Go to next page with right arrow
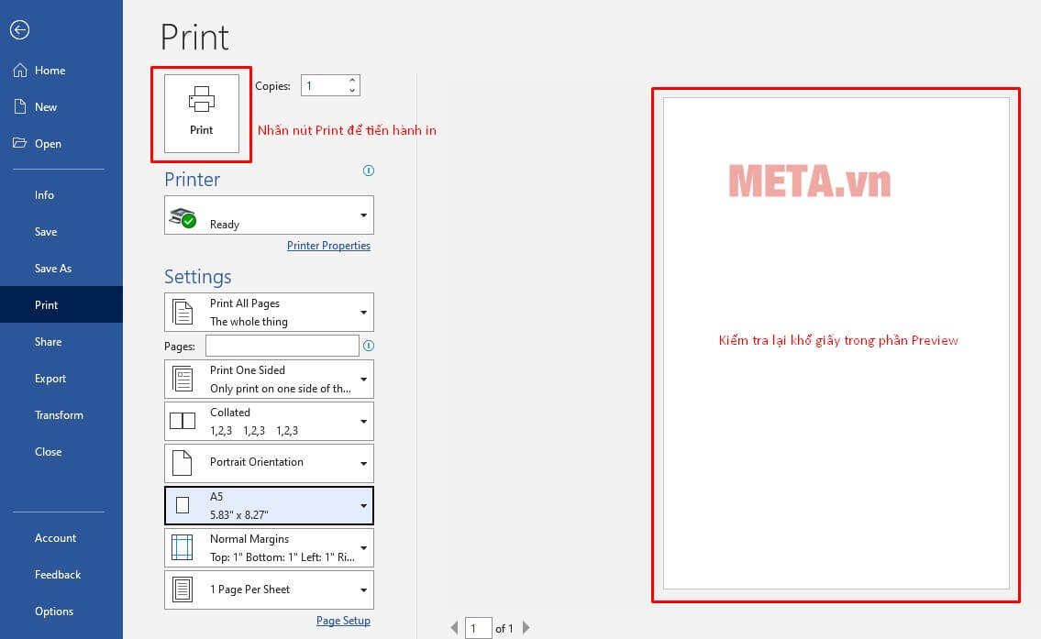The height and width of the screenshot is (639, 1041). (526, 628)
